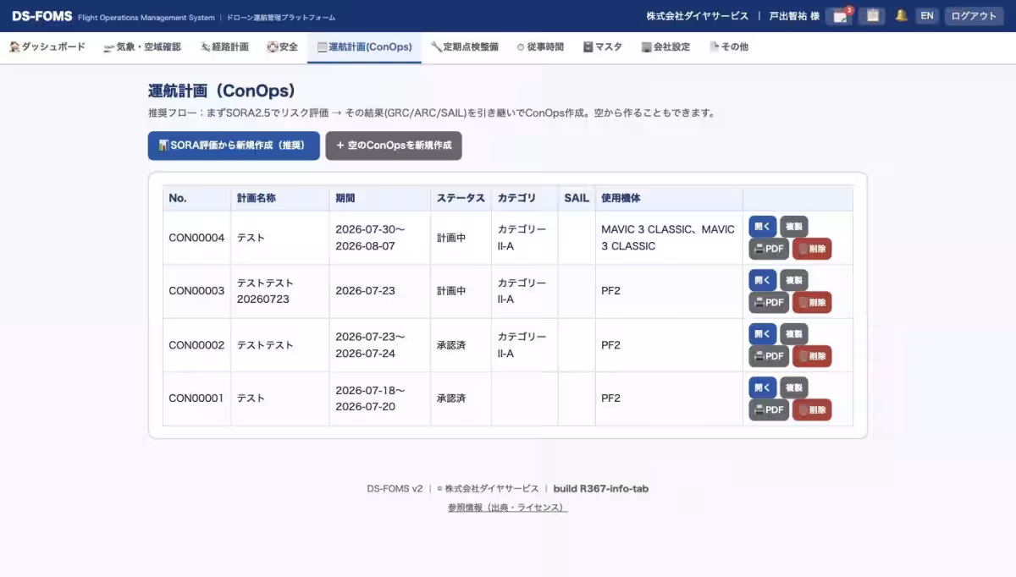This screenshot has width=1016, height=577.
Task: Click the 使用機体 column header
Action: tap(669, 198)
